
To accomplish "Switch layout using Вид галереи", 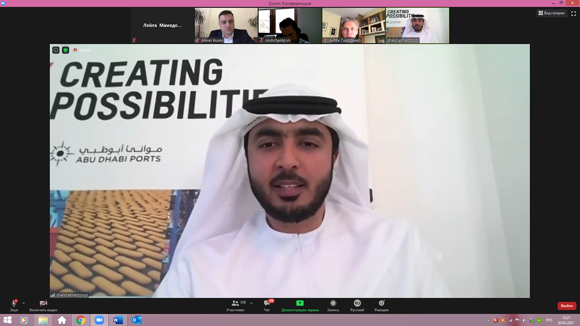I will [x=552, y=13].
